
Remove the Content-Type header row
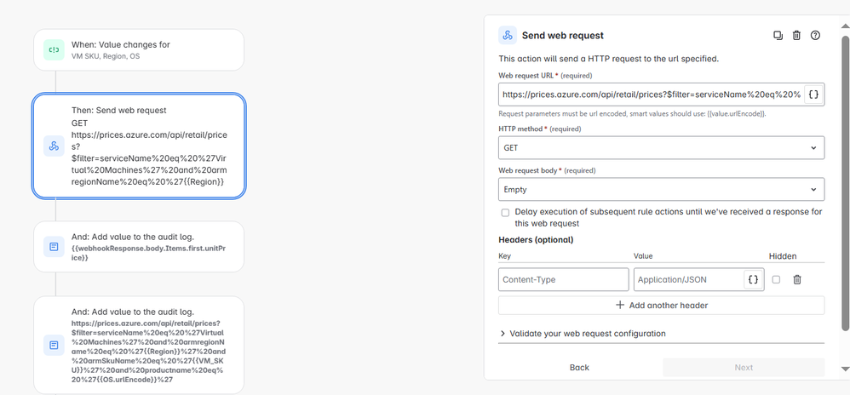click(797, 279)
